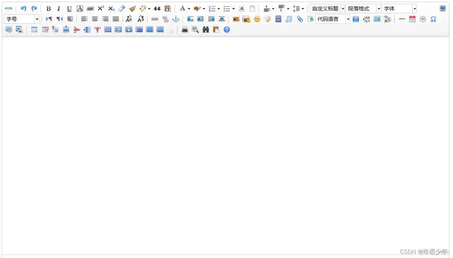Click the help question mark button
The image size is (453, 258).
tap(227, 29)
